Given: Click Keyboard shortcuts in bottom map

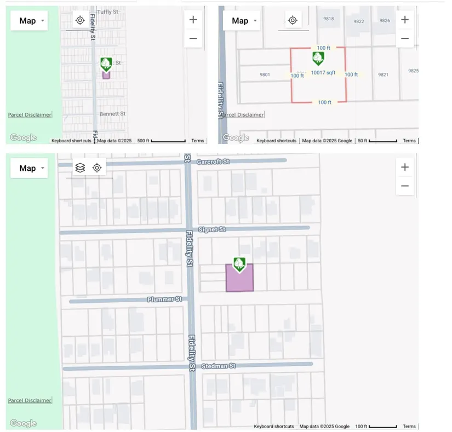Looking at the screenshot, I should point(273,427).
